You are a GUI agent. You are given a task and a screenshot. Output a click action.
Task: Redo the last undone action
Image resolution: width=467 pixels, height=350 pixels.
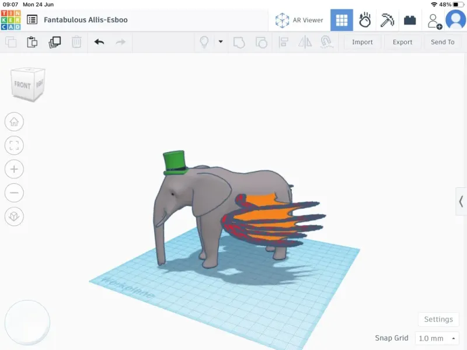pos(121,42)
